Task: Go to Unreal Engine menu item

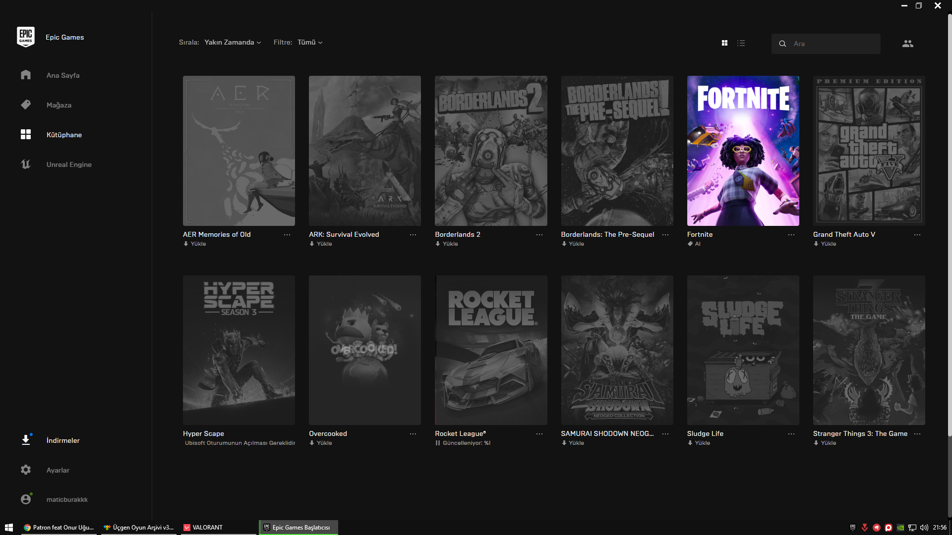Action: (69, 164)
